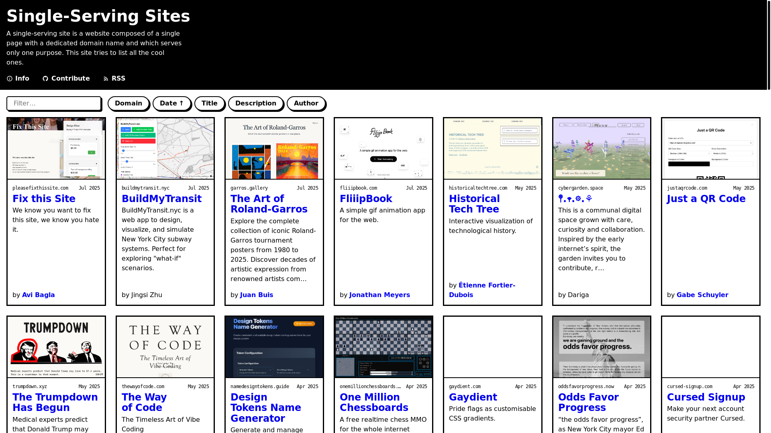This screenshot has width=771, height=433.
Task: Click the oddsfavorprogress.now domain text
Action: [x=586, y=386]
